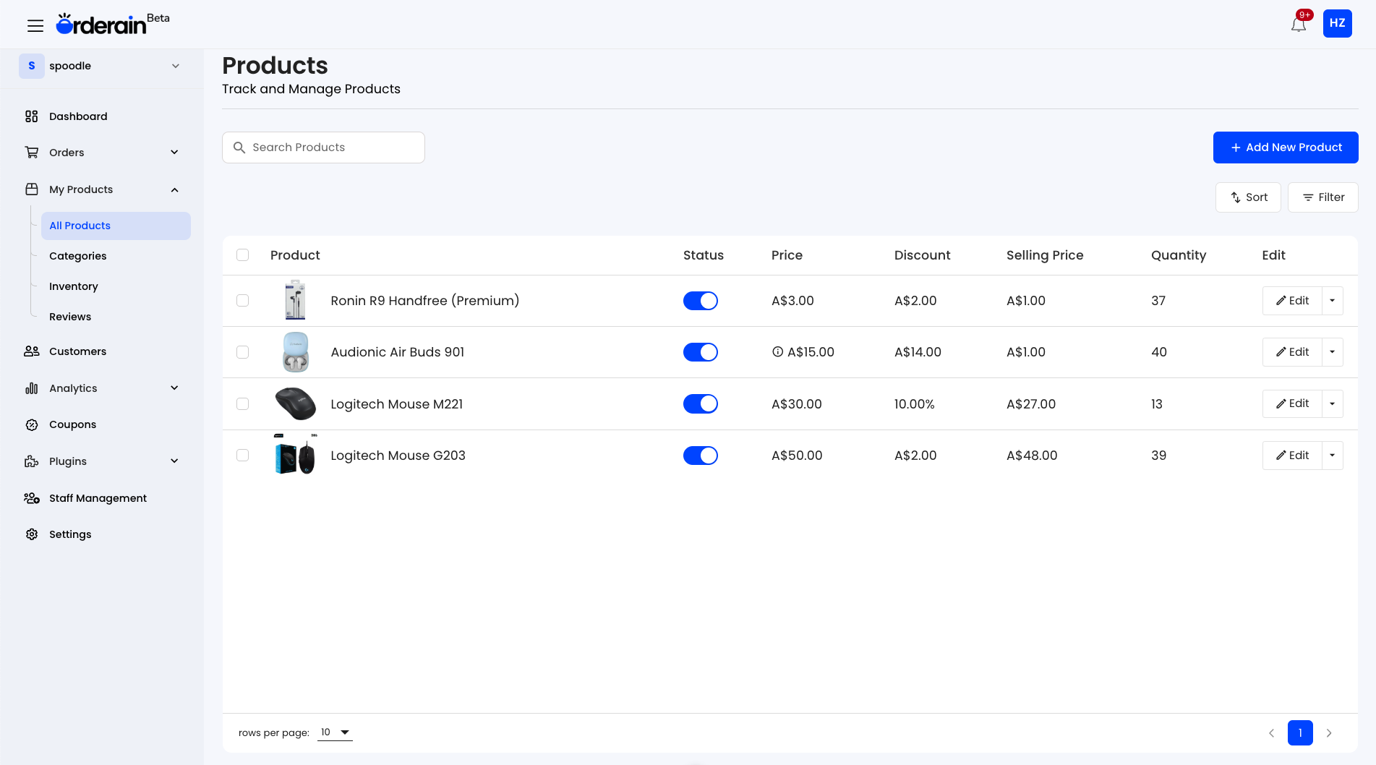Select the Orders cart icon
Viewport: 1376px width, 765px height.
point(32,152)
